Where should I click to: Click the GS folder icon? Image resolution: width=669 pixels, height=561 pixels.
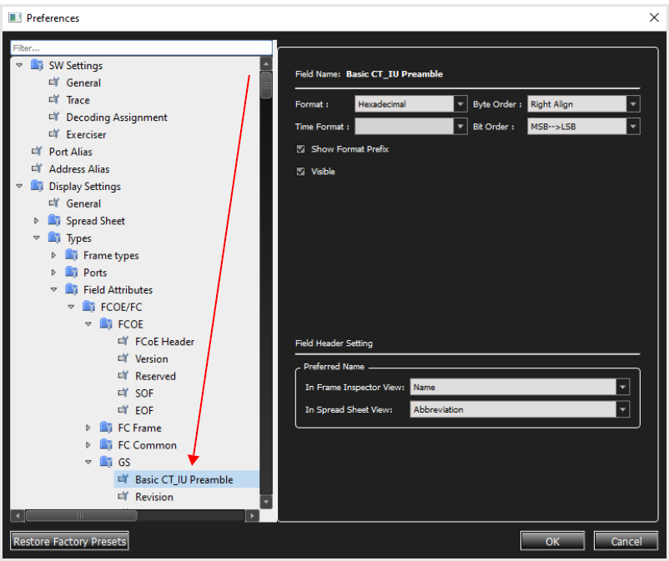106,462
